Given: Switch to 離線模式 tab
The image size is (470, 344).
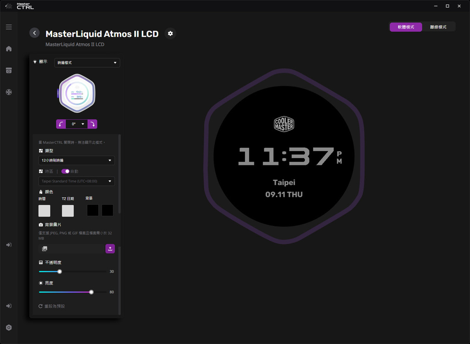Looking at the screenshot, I should [438, 27].
